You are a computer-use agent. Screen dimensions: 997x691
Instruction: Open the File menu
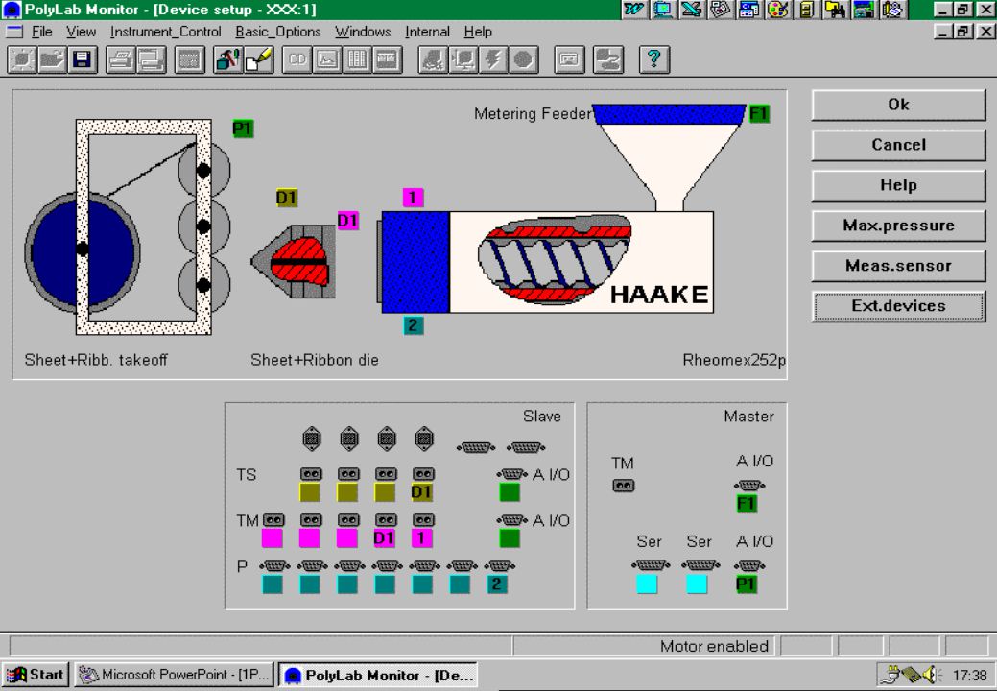click(42, 31)
